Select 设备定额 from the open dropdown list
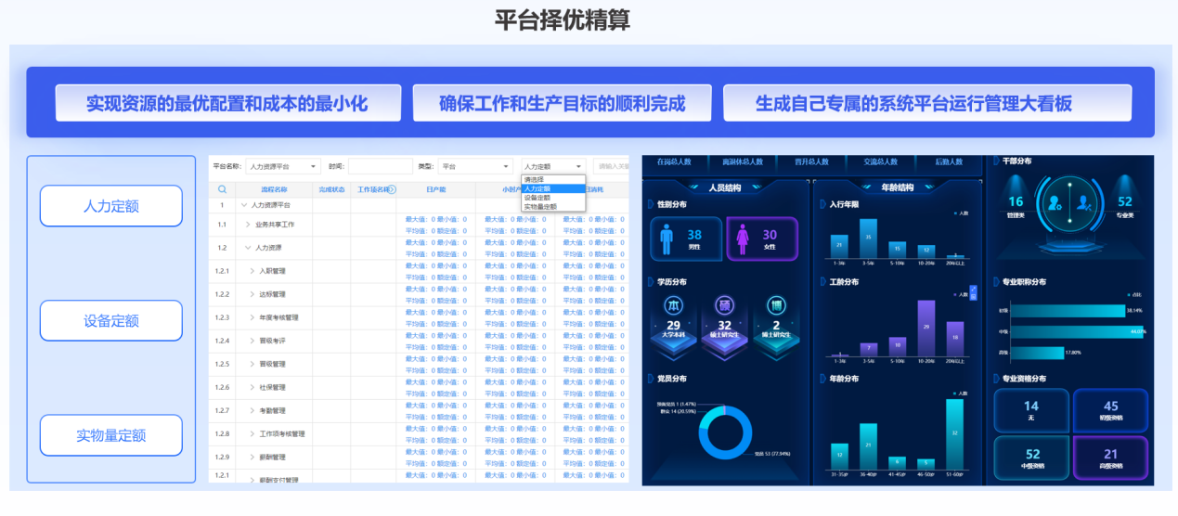Image resolution: width=1178 pixels, height=516 pixels. pyautogui.click(x=537, y=198)
